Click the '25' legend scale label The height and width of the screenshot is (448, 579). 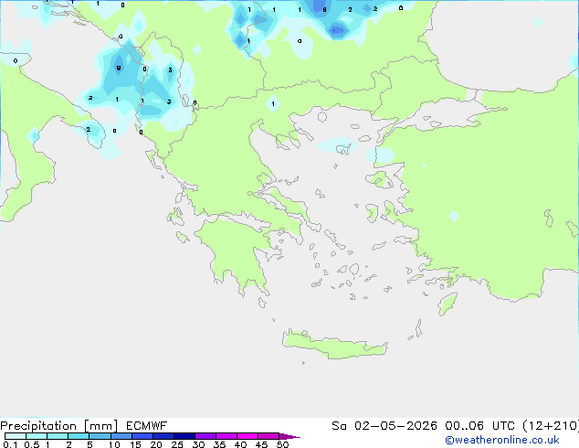[x=177, y=444]
